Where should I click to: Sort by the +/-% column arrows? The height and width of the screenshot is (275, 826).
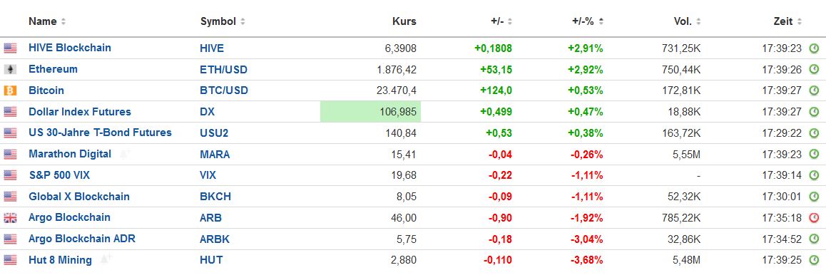601,21
